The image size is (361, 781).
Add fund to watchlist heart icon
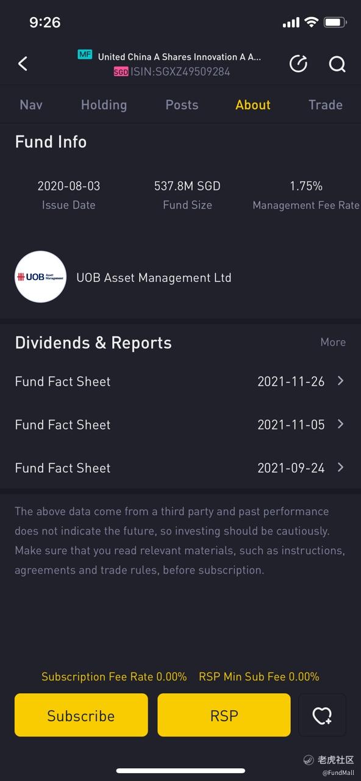click(x=322, y=715)
